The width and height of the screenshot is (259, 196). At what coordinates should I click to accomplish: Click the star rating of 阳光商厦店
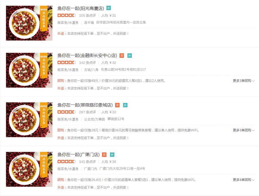[67, 15]
